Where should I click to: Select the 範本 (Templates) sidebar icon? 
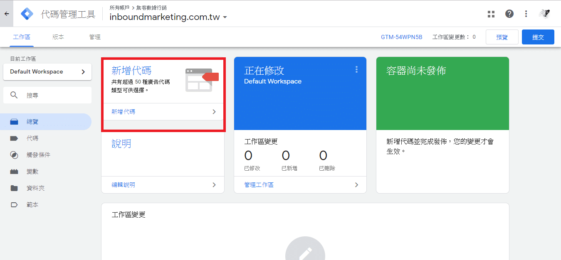[13, 204]
